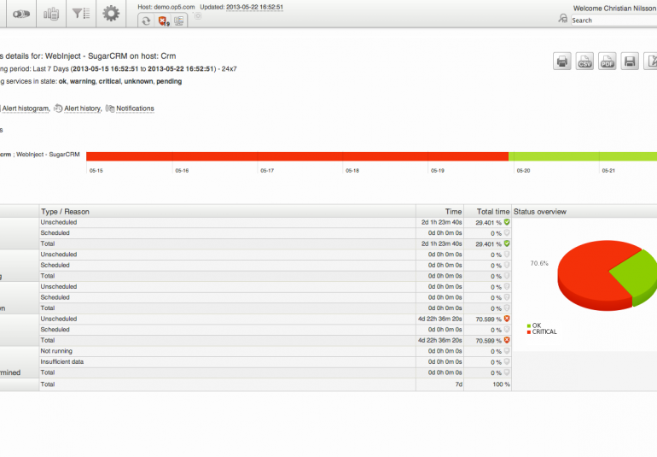This screenshot has width=657, height=457.
Task: Click the Notifications icon next to its link
Action: click(x=110, y=108)
